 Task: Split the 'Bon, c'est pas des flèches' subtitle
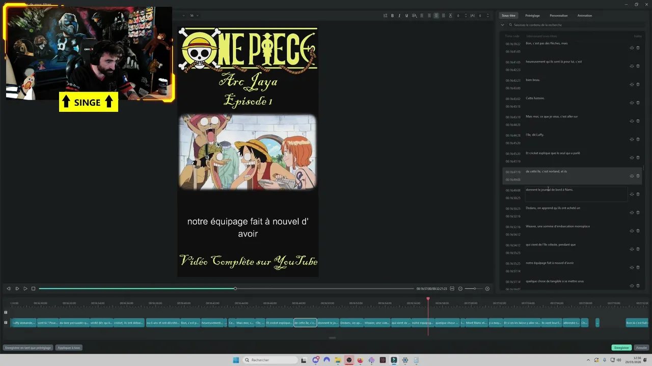coord(632,48)
